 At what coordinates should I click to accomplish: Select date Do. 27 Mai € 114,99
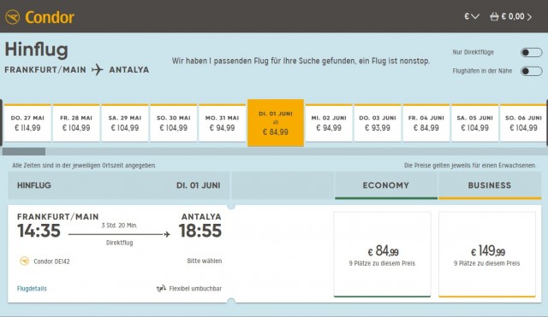point(27,123)
